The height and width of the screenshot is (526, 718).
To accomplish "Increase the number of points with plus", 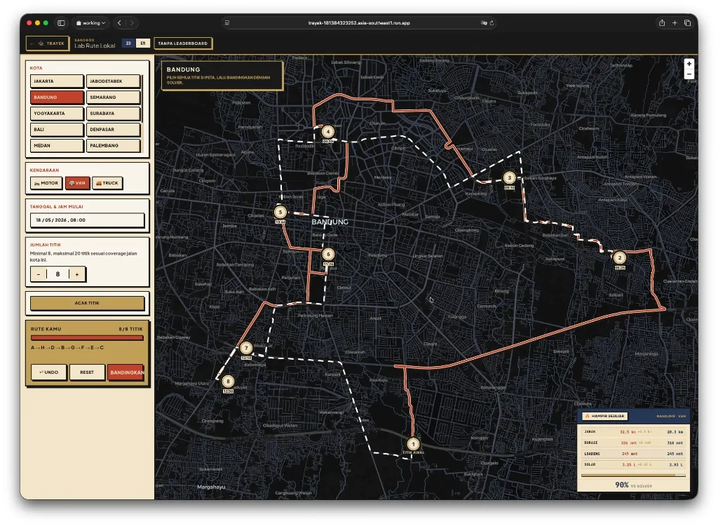I will pyautogui.click(x=77, y=274).
